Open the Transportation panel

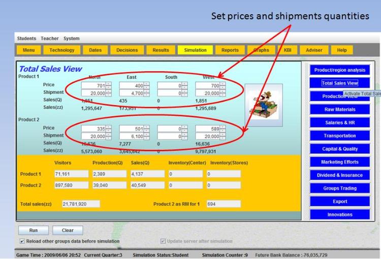click(339, 136)
